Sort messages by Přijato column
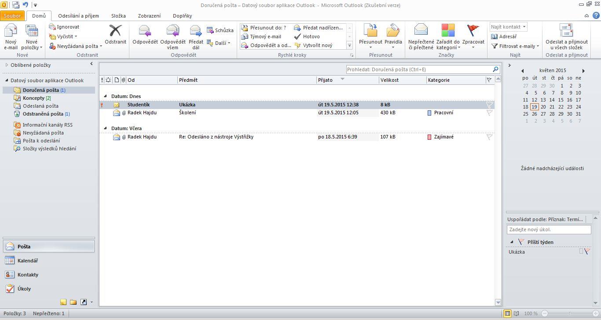This screenshot has width=601, height=320. point(348,80)
